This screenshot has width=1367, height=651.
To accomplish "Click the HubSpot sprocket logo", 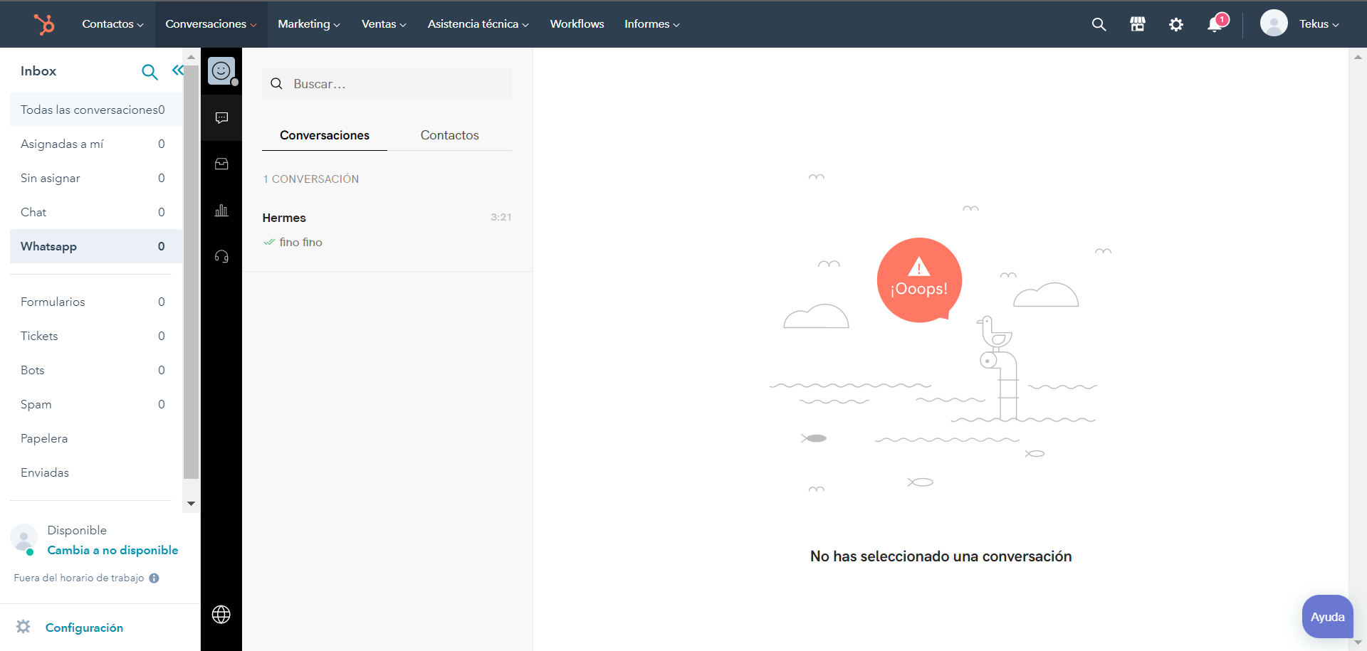I will pos(44,24).
